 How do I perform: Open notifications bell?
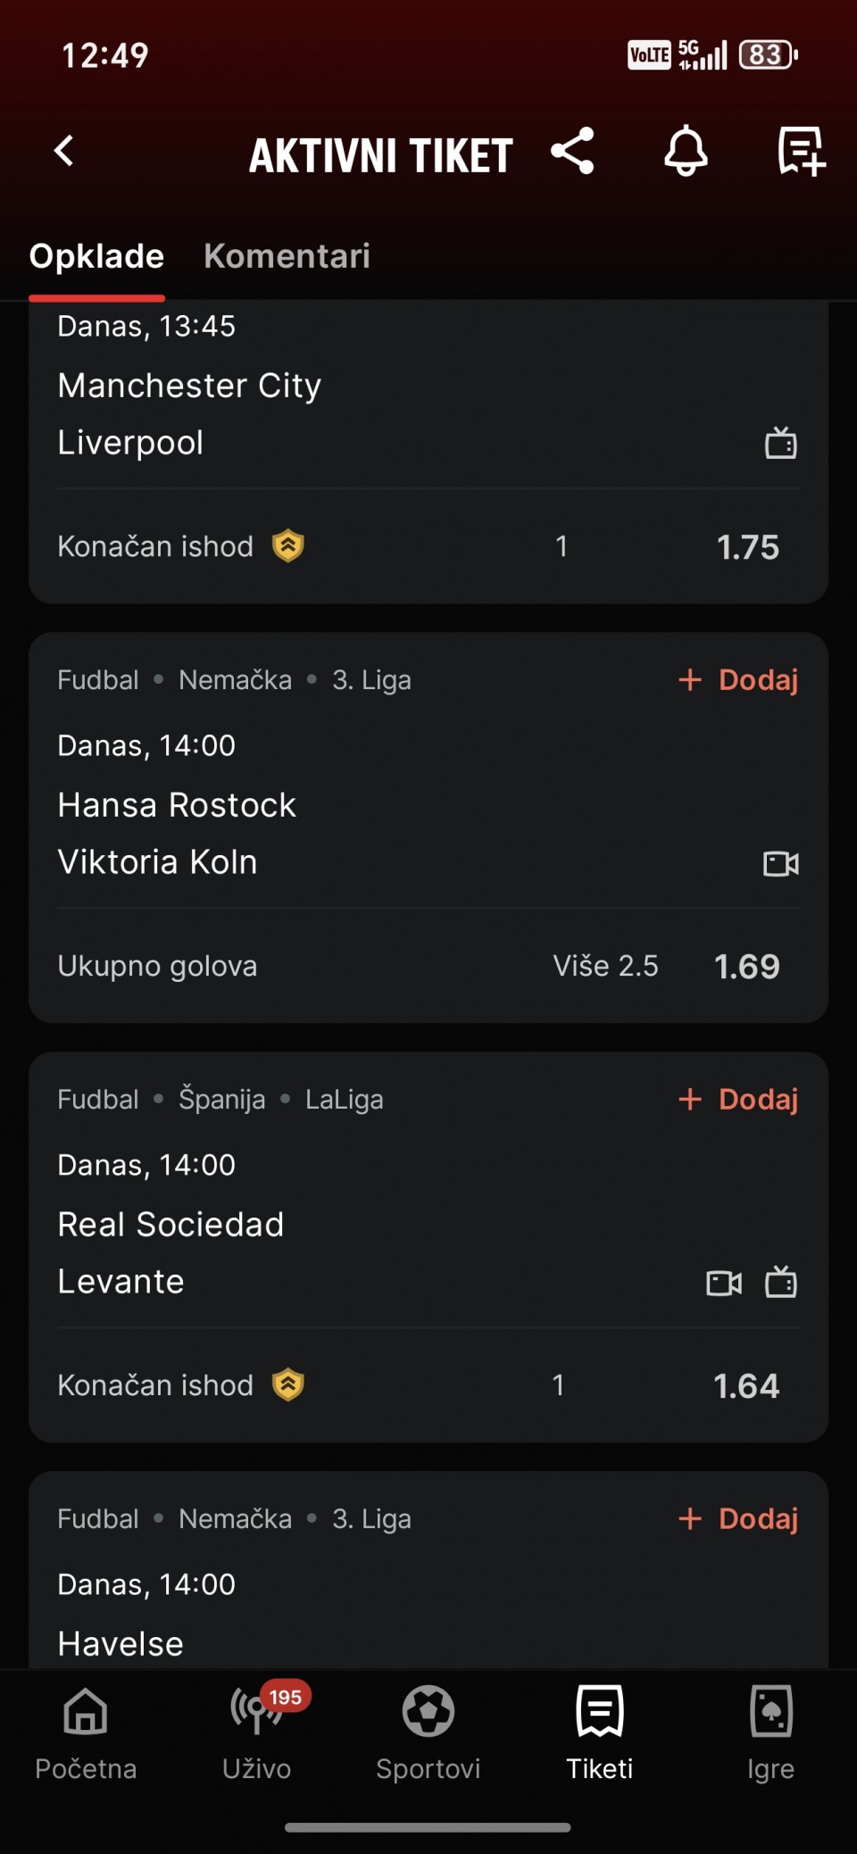click(686, 151)
